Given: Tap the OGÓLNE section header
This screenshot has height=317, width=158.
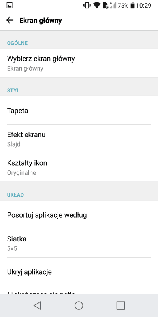Looking at the screenshot, I should 17,43.
